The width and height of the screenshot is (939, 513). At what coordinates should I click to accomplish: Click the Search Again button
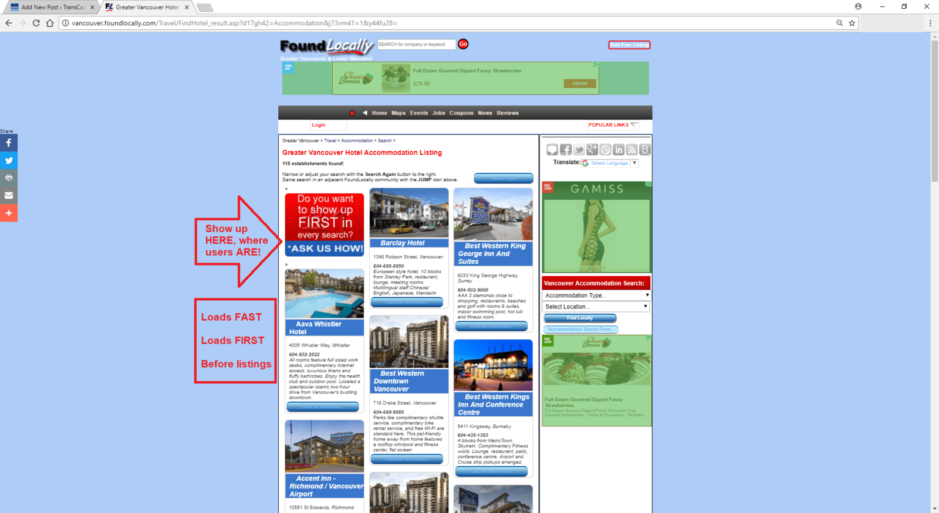click(x=504, y=178)
